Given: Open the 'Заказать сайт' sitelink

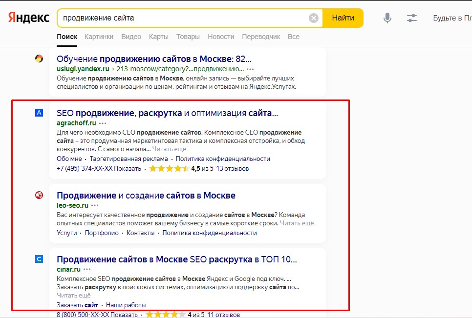Looking at the screenshot, I should pyautogui.click(x=77, y=305).
